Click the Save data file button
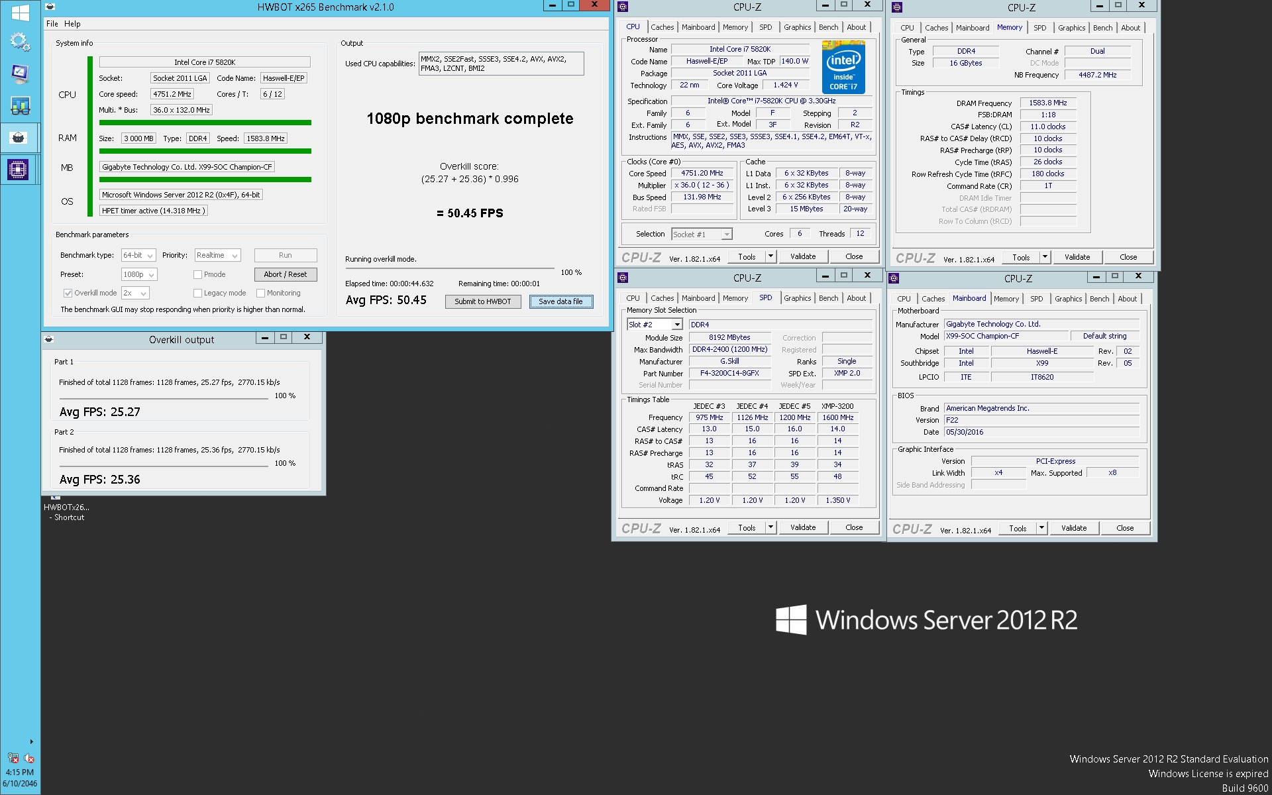 tap(560, 301)
